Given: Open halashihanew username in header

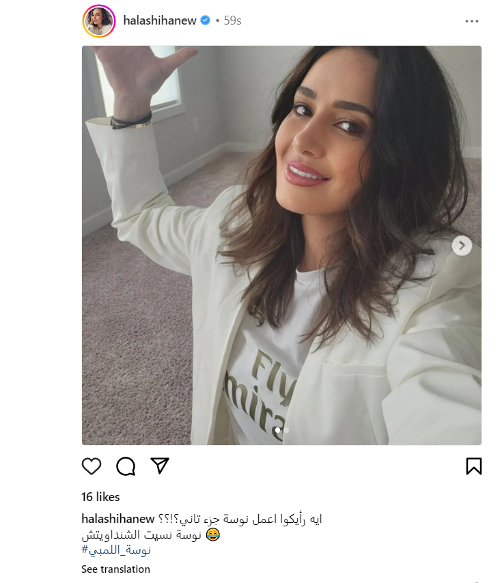Looking at the screenshot, I should coord(160,20).
